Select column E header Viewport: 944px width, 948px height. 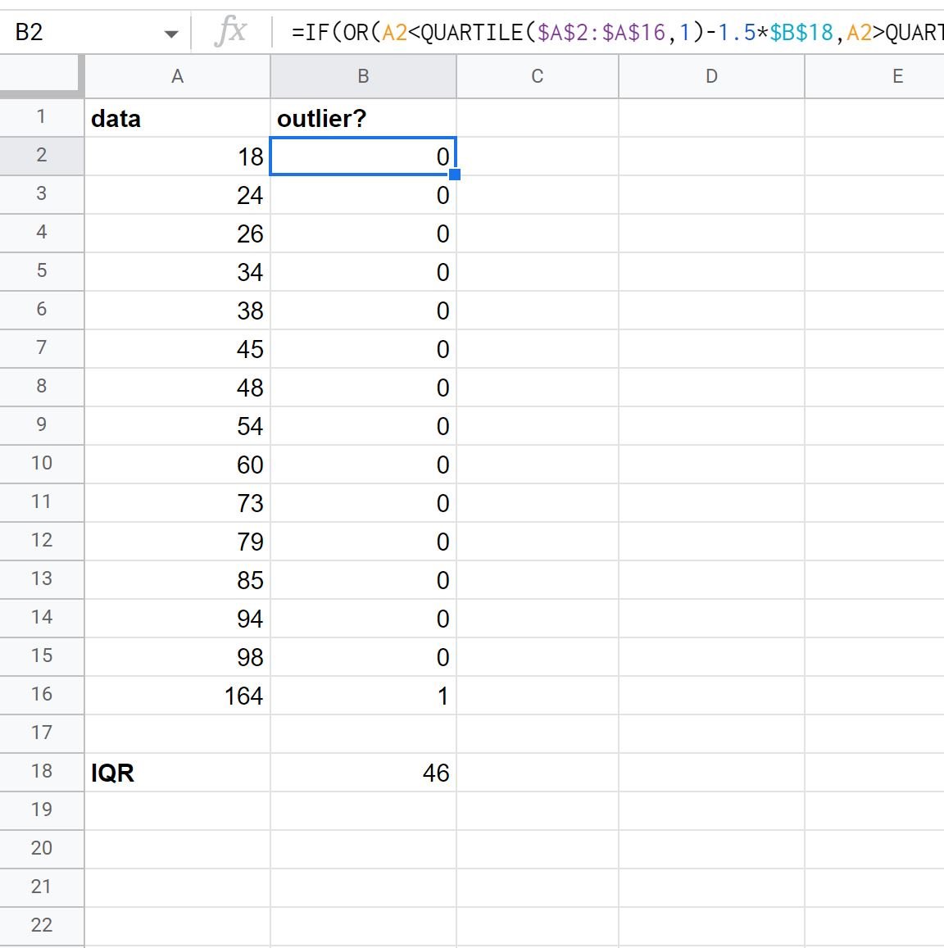click(874, 76)
